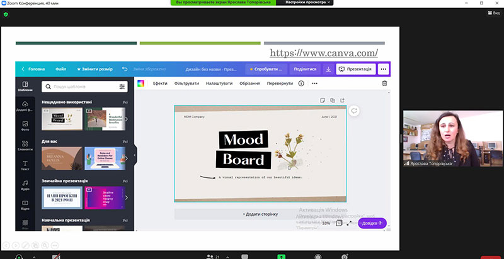Click the round comment button beside slide
Viewport: 504px width, 259px height.
(x=354, y=111)
